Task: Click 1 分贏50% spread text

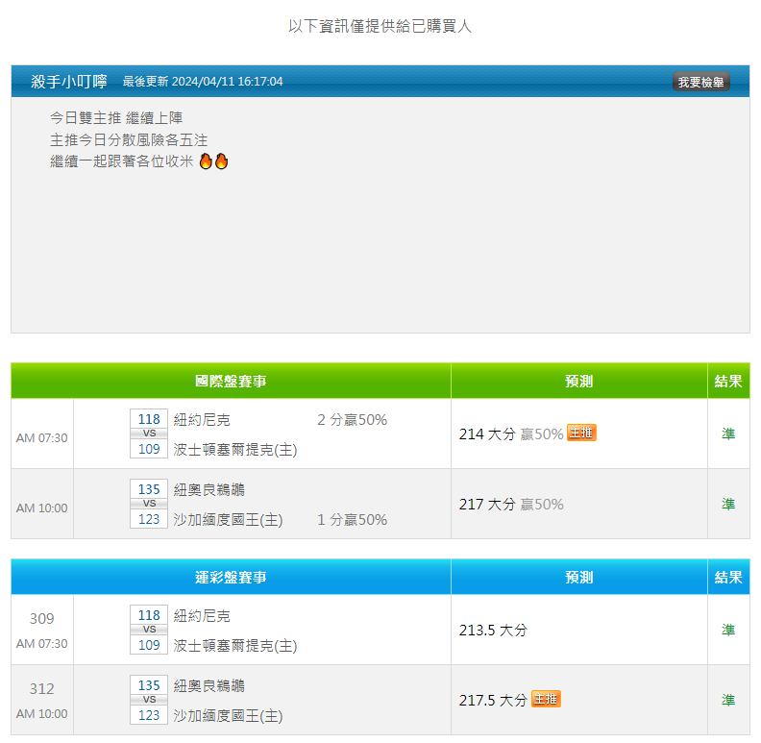Action: tap(352, 520)
